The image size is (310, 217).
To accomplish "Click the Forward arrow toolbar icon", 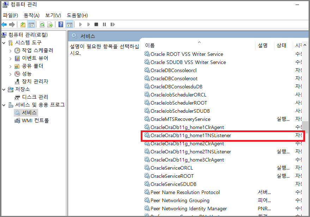I will click(x=12, y=25).
